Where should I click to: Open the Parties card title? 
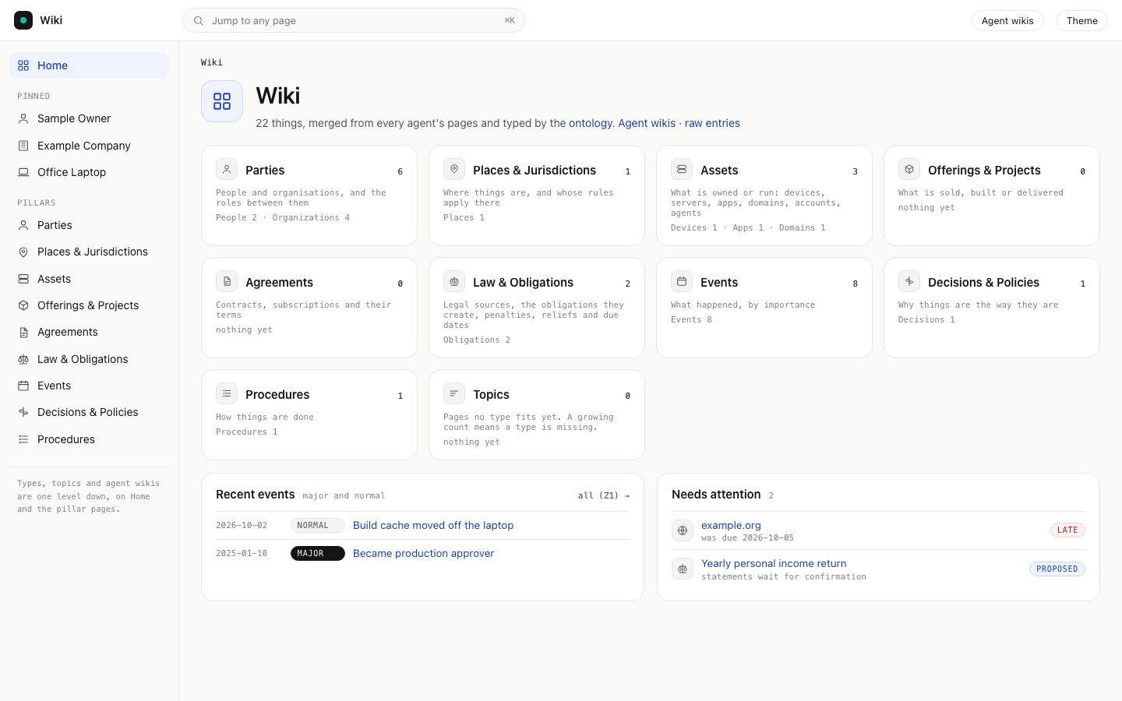265,170
